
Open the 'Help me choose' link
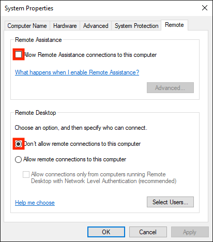pos(35,203)
